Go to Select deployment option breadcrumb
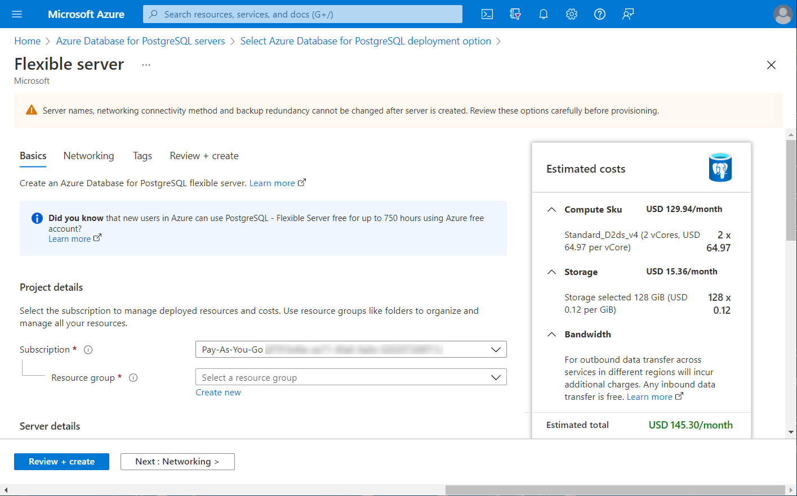 [366, 41]
